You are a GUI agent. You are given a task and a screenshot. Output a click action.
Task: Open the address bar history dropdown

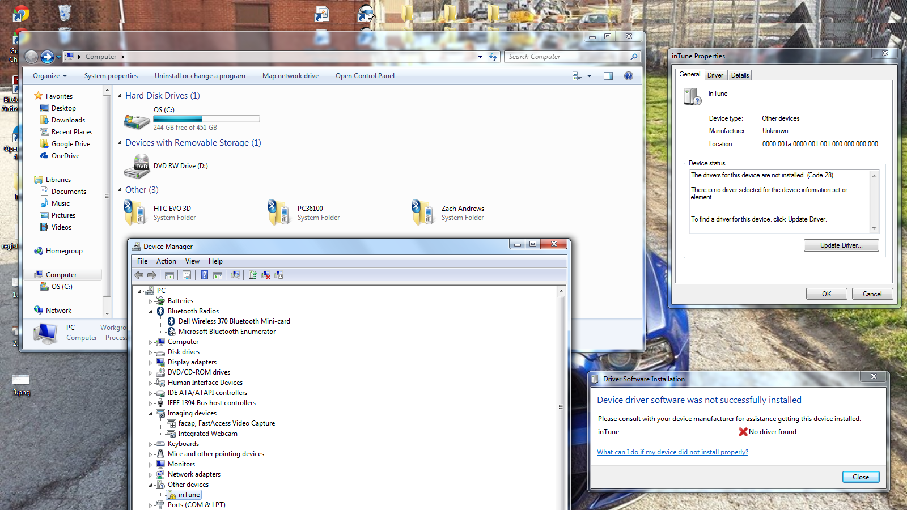click(481, 57)
